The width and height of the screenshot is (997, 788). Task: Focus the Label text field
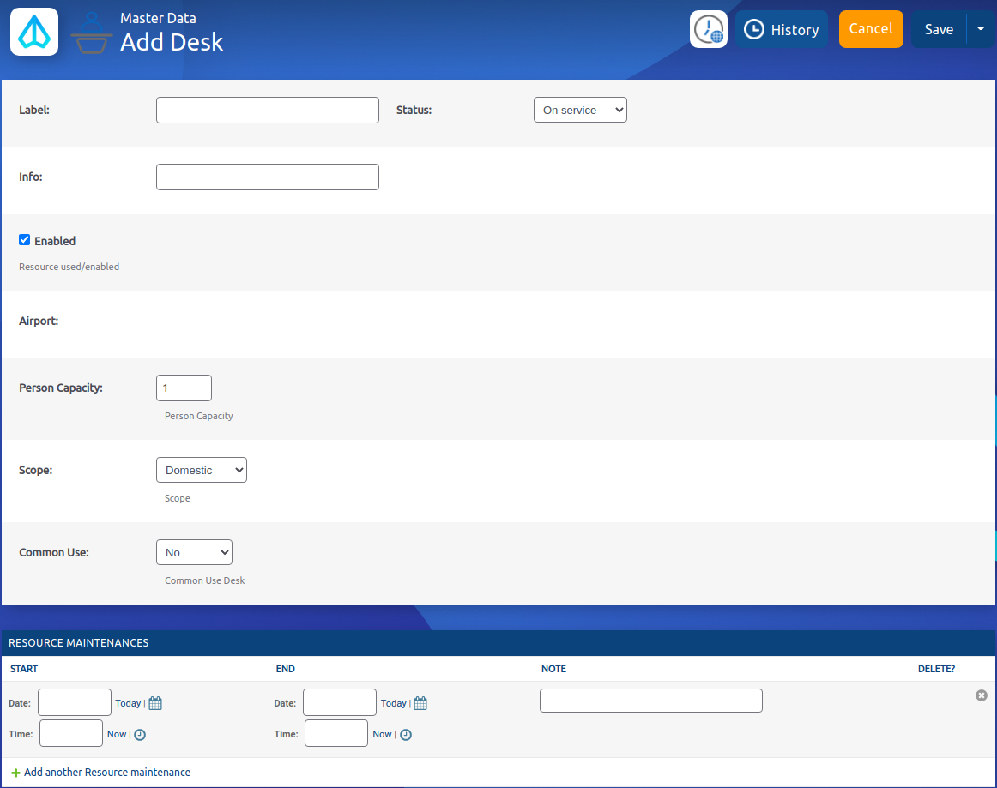tap(267, 110)
